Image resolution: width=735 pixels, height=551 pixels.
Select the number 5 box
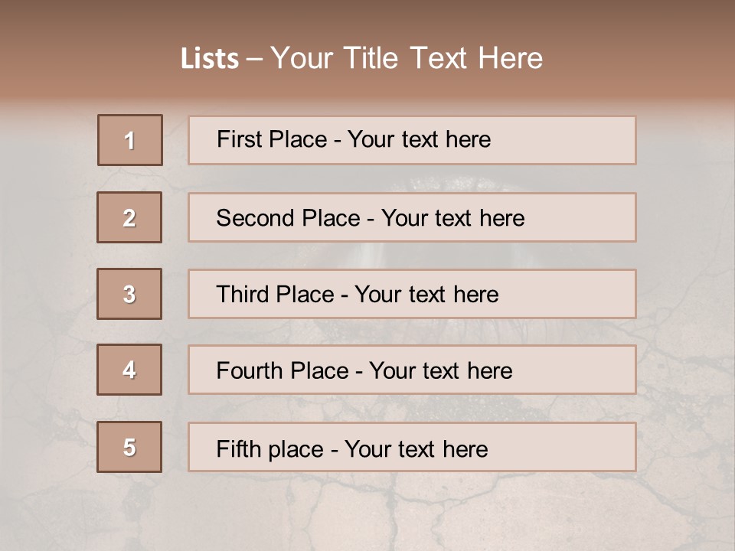[x=129, y=446]
